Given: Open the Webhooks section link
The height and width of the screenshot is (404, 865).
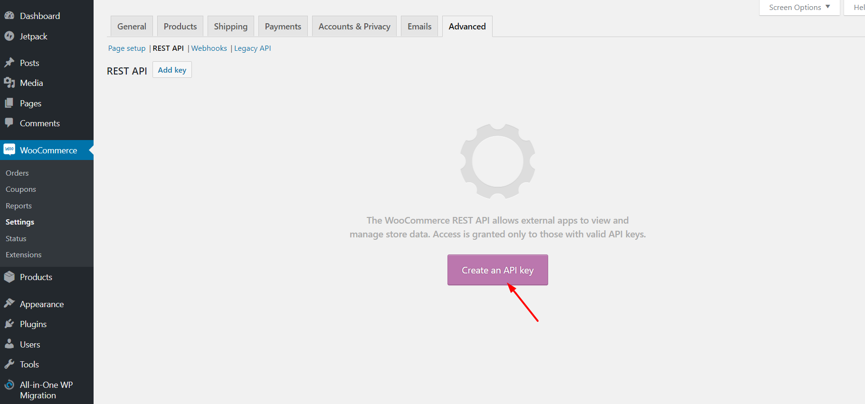Looking at the screenshot, I should tap(209, 48).
